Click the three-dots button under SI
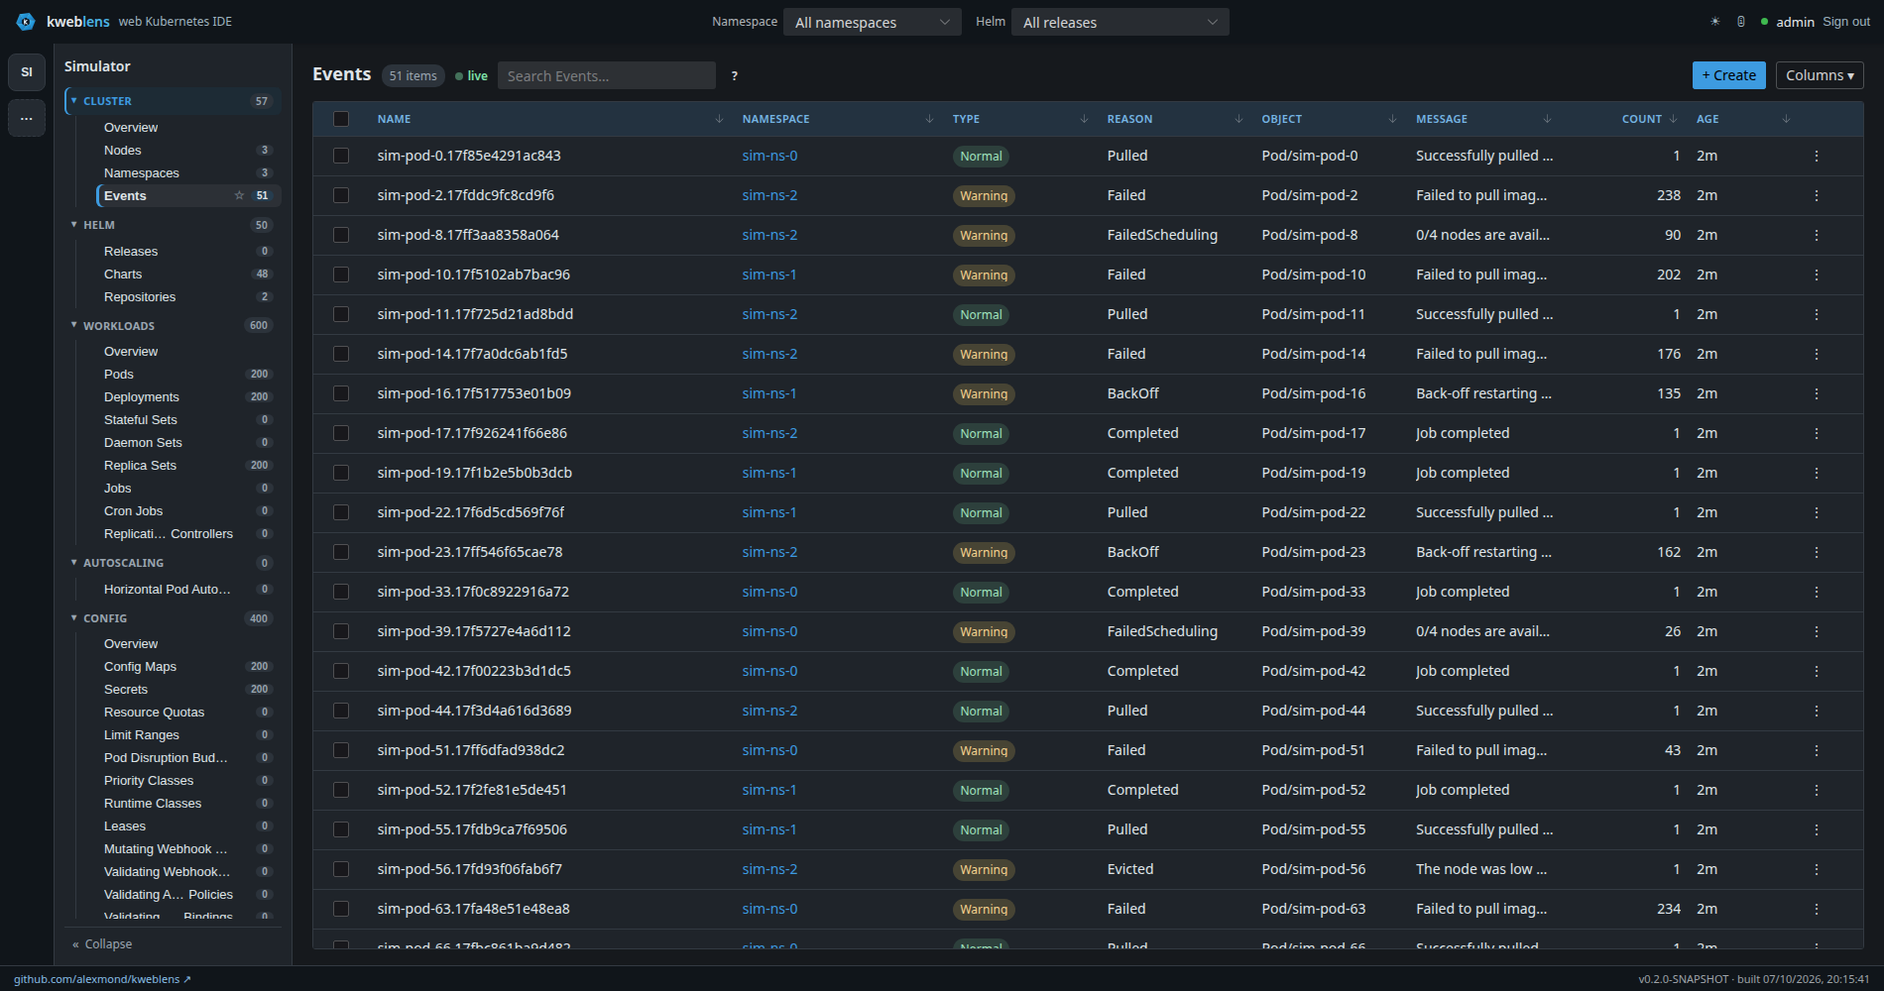Image resolution: width=1884 pixels, height=991 pixels. click(27, 118)
